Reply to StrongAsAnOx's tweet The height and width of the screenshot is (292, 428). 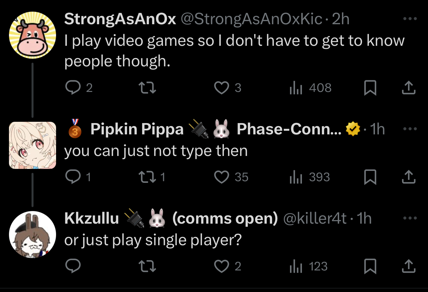click(x=71, y=88)
